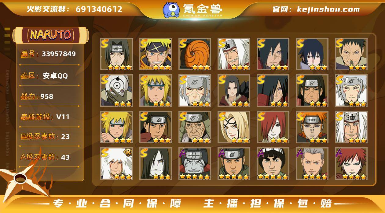
Task: Select the orange spiral-masked Tobi portrait
Action: point(195,54)
